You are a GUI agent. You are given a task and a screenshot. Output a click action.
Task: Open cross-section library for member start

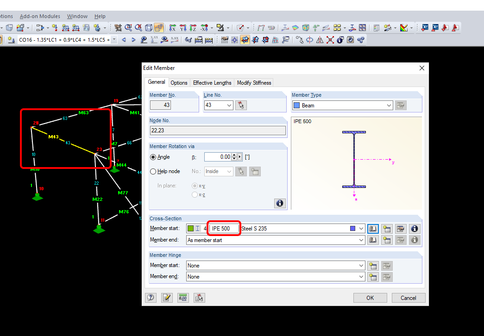[373, 229]
